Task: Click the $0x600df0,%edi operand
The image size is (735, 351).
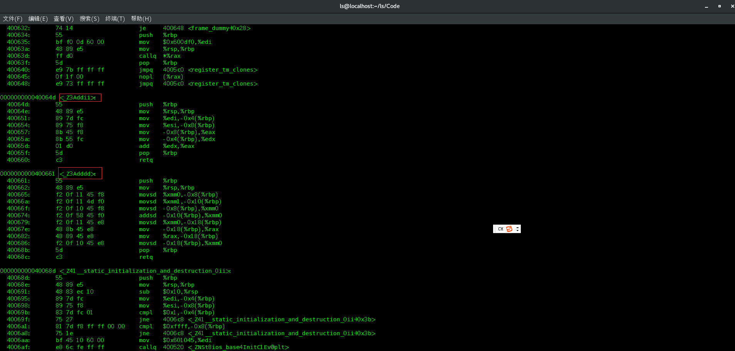Action: pyautogui.click(x=187, y=42)
